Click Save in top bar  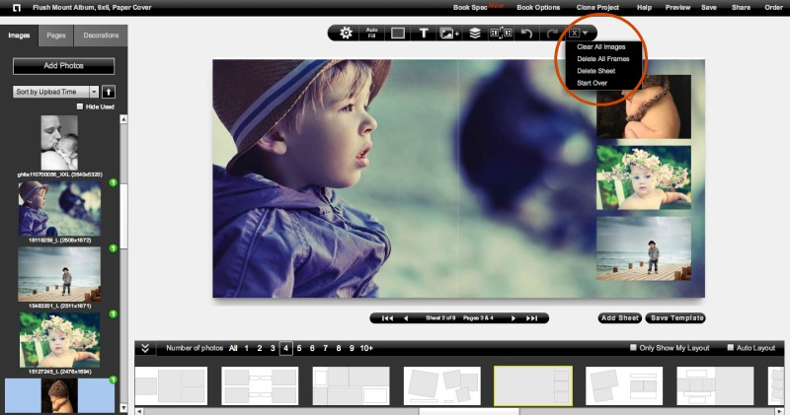pyautogui.click(x=709, y=8)
